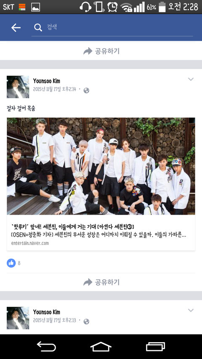The height and width of the screenshot is (359, 202).
Task: Tap Younsoo Kim name on 2:14 post
Action: [46, 81]
